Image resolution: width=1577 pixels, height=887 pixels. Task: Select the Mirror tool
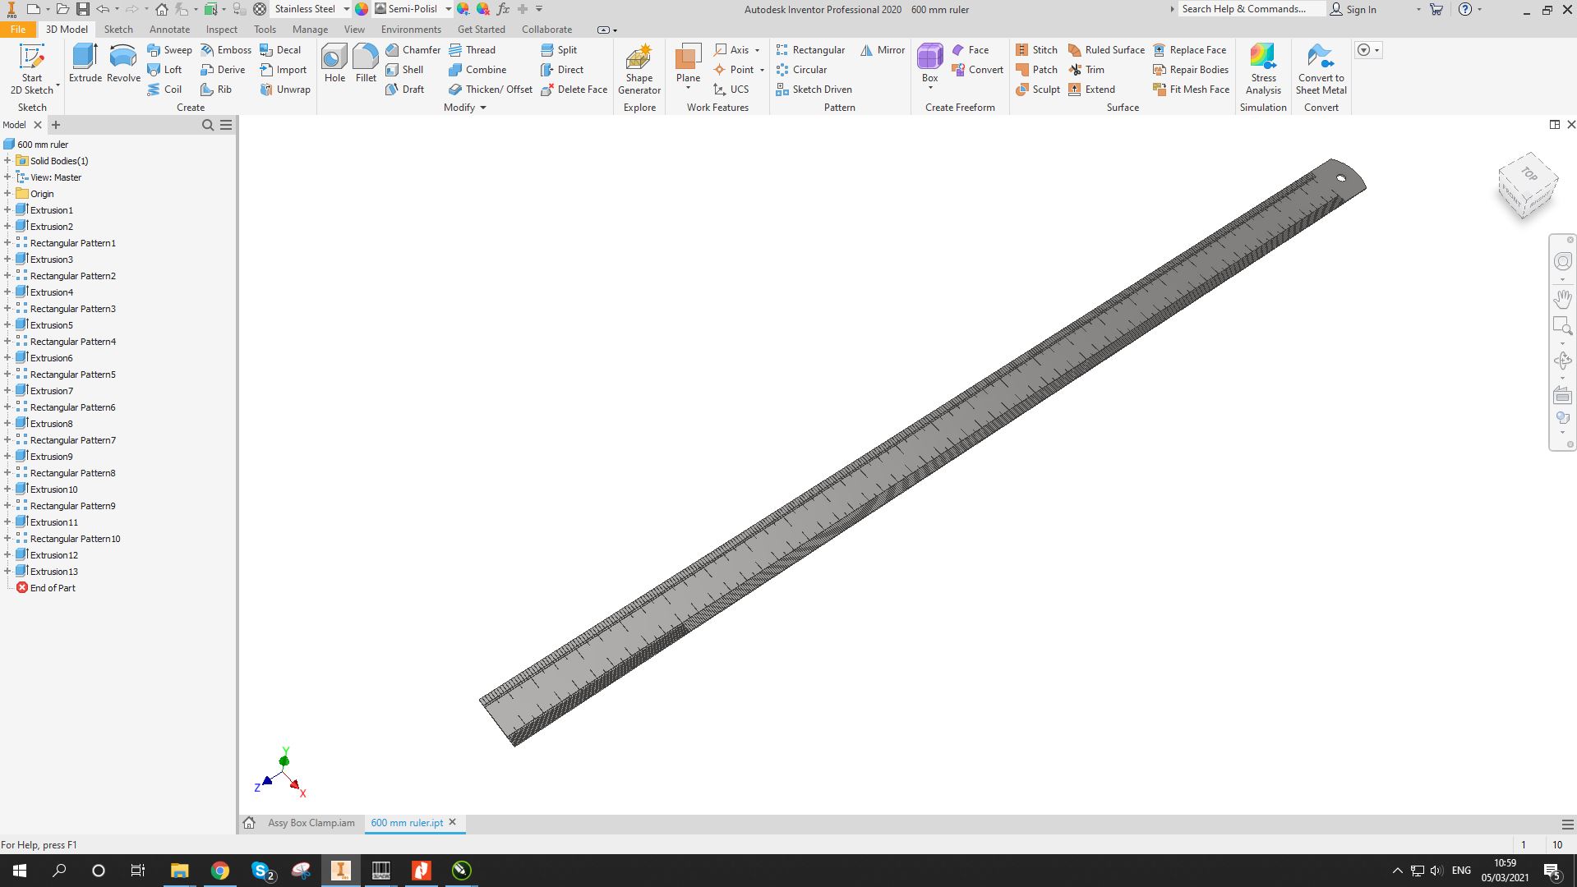[883, 50]
